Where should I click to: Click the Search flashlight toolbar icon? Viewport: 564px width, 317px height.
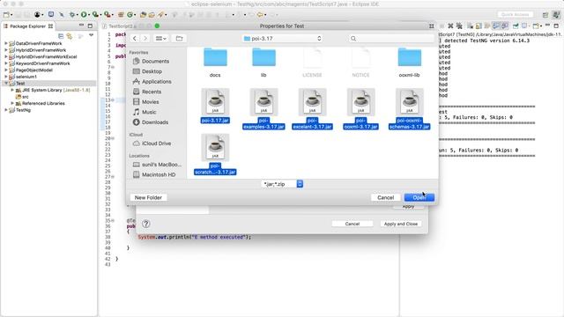(160, 15)
